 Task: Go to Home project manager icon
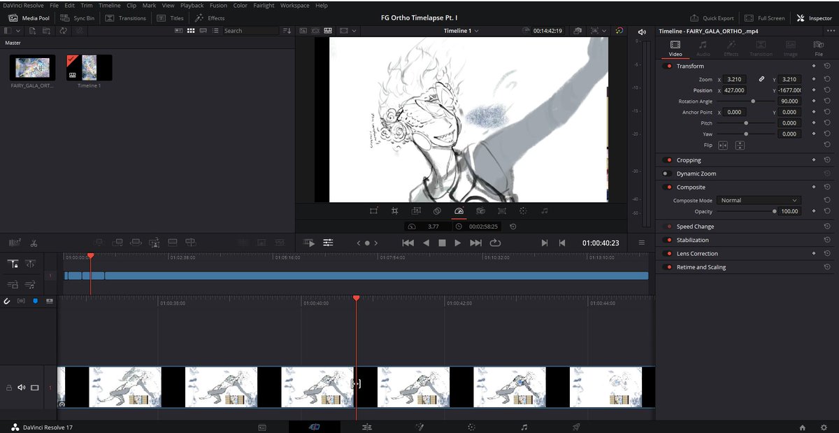[x=803, y=427]
